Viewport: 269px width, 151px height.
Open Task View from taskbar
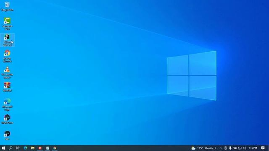pyautogui.click(x=18, y=148)
